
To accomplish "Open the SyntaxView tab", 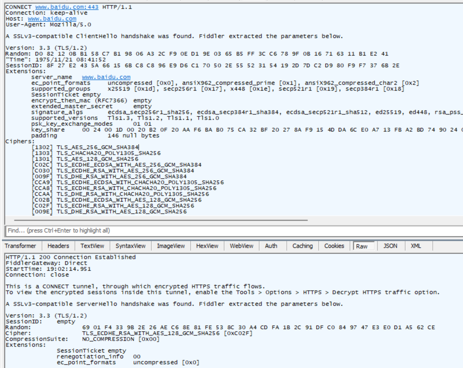I will tap(130, 246).
